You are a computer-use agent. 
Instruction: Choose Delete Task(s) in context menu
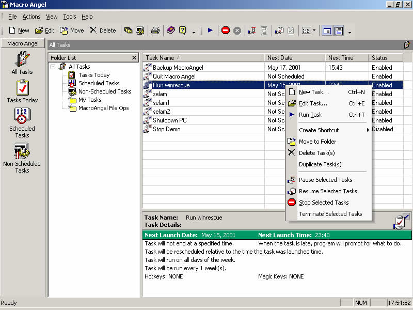pyautogui.click(x=328, y=153)
